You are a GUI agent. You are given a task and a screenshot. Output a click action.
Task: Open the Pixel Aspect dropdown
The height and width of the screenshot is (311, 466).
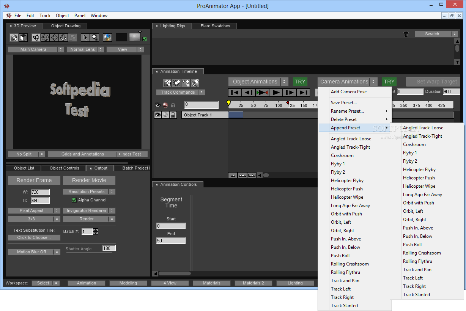click(34, 210)
